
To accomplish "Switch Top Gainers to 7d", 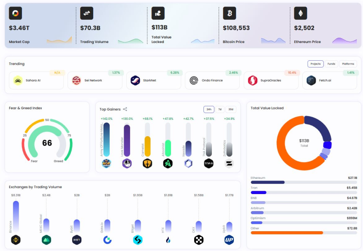I will [220, 109].
